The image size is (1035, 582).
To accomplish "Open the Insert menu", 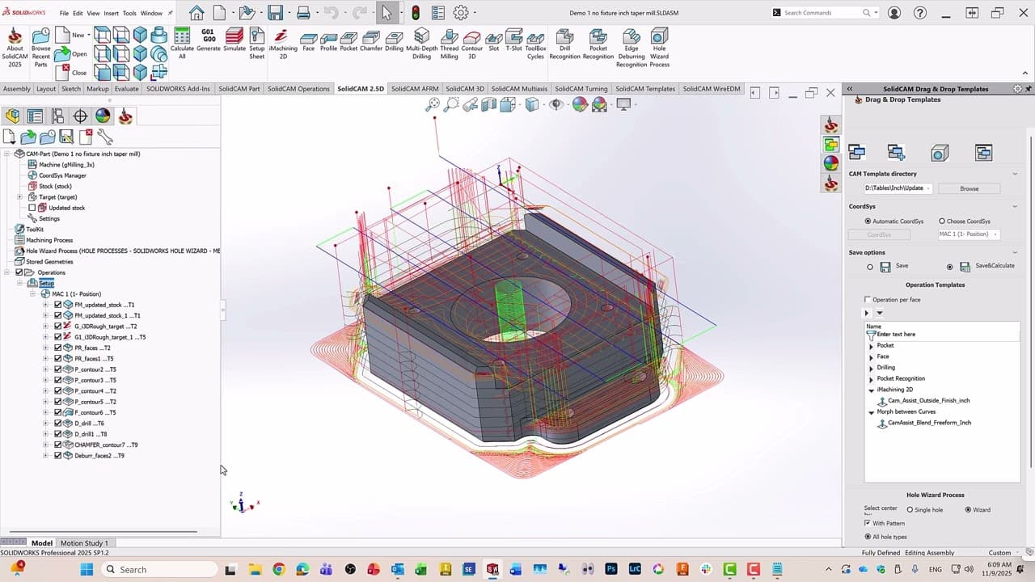I will [111, 13].
